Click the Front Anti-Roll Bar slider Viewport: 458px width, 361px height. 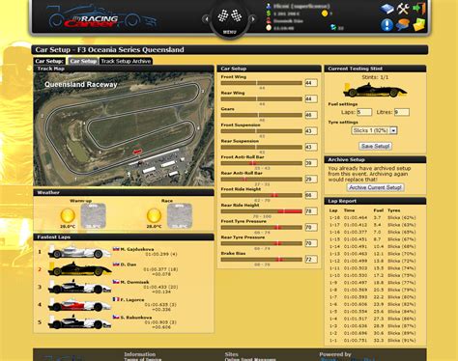[x=262, y=163]
